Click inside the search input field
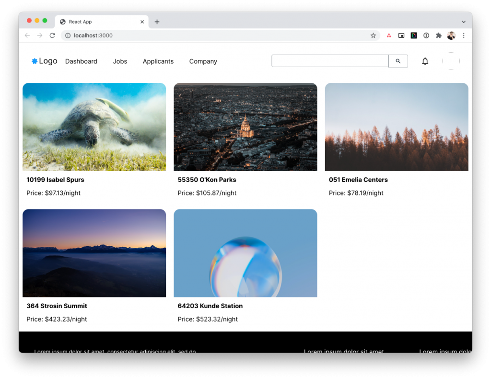This screenshot has width=491, height=379. pyautogui.click(x=329, y=61)
